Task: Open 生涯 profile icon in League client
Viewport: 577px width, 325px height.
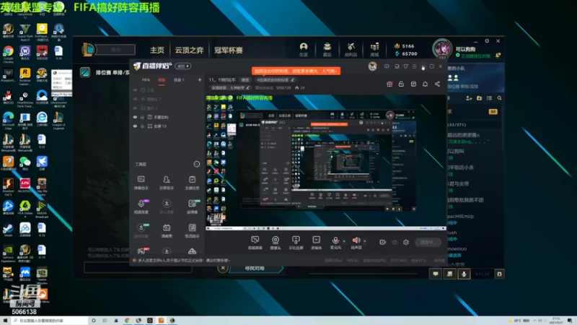Action: 303,50
